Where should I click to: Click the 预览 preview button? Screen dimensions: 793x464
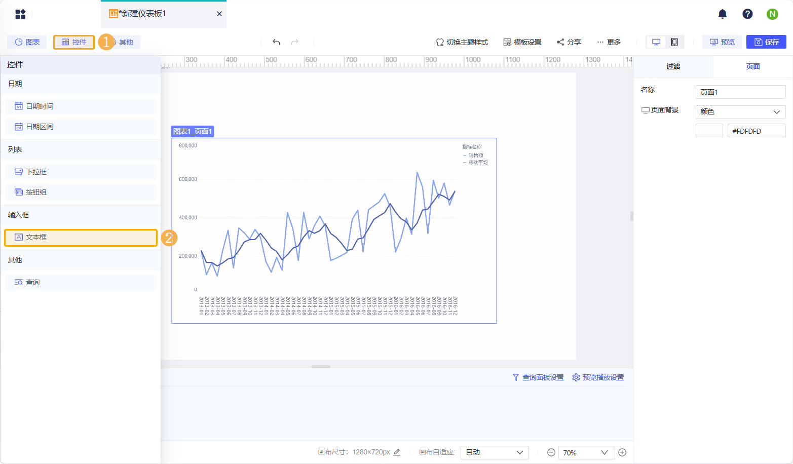(722, 42)
